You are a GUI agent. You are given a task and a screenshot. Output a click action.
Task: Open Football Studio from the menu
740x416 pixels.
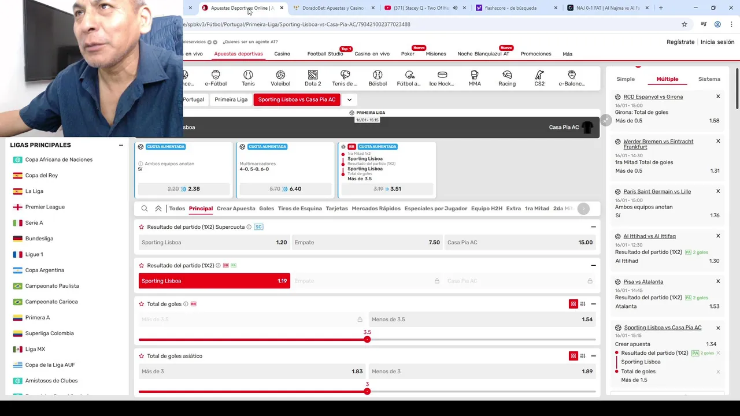click(x=325, y=54)
